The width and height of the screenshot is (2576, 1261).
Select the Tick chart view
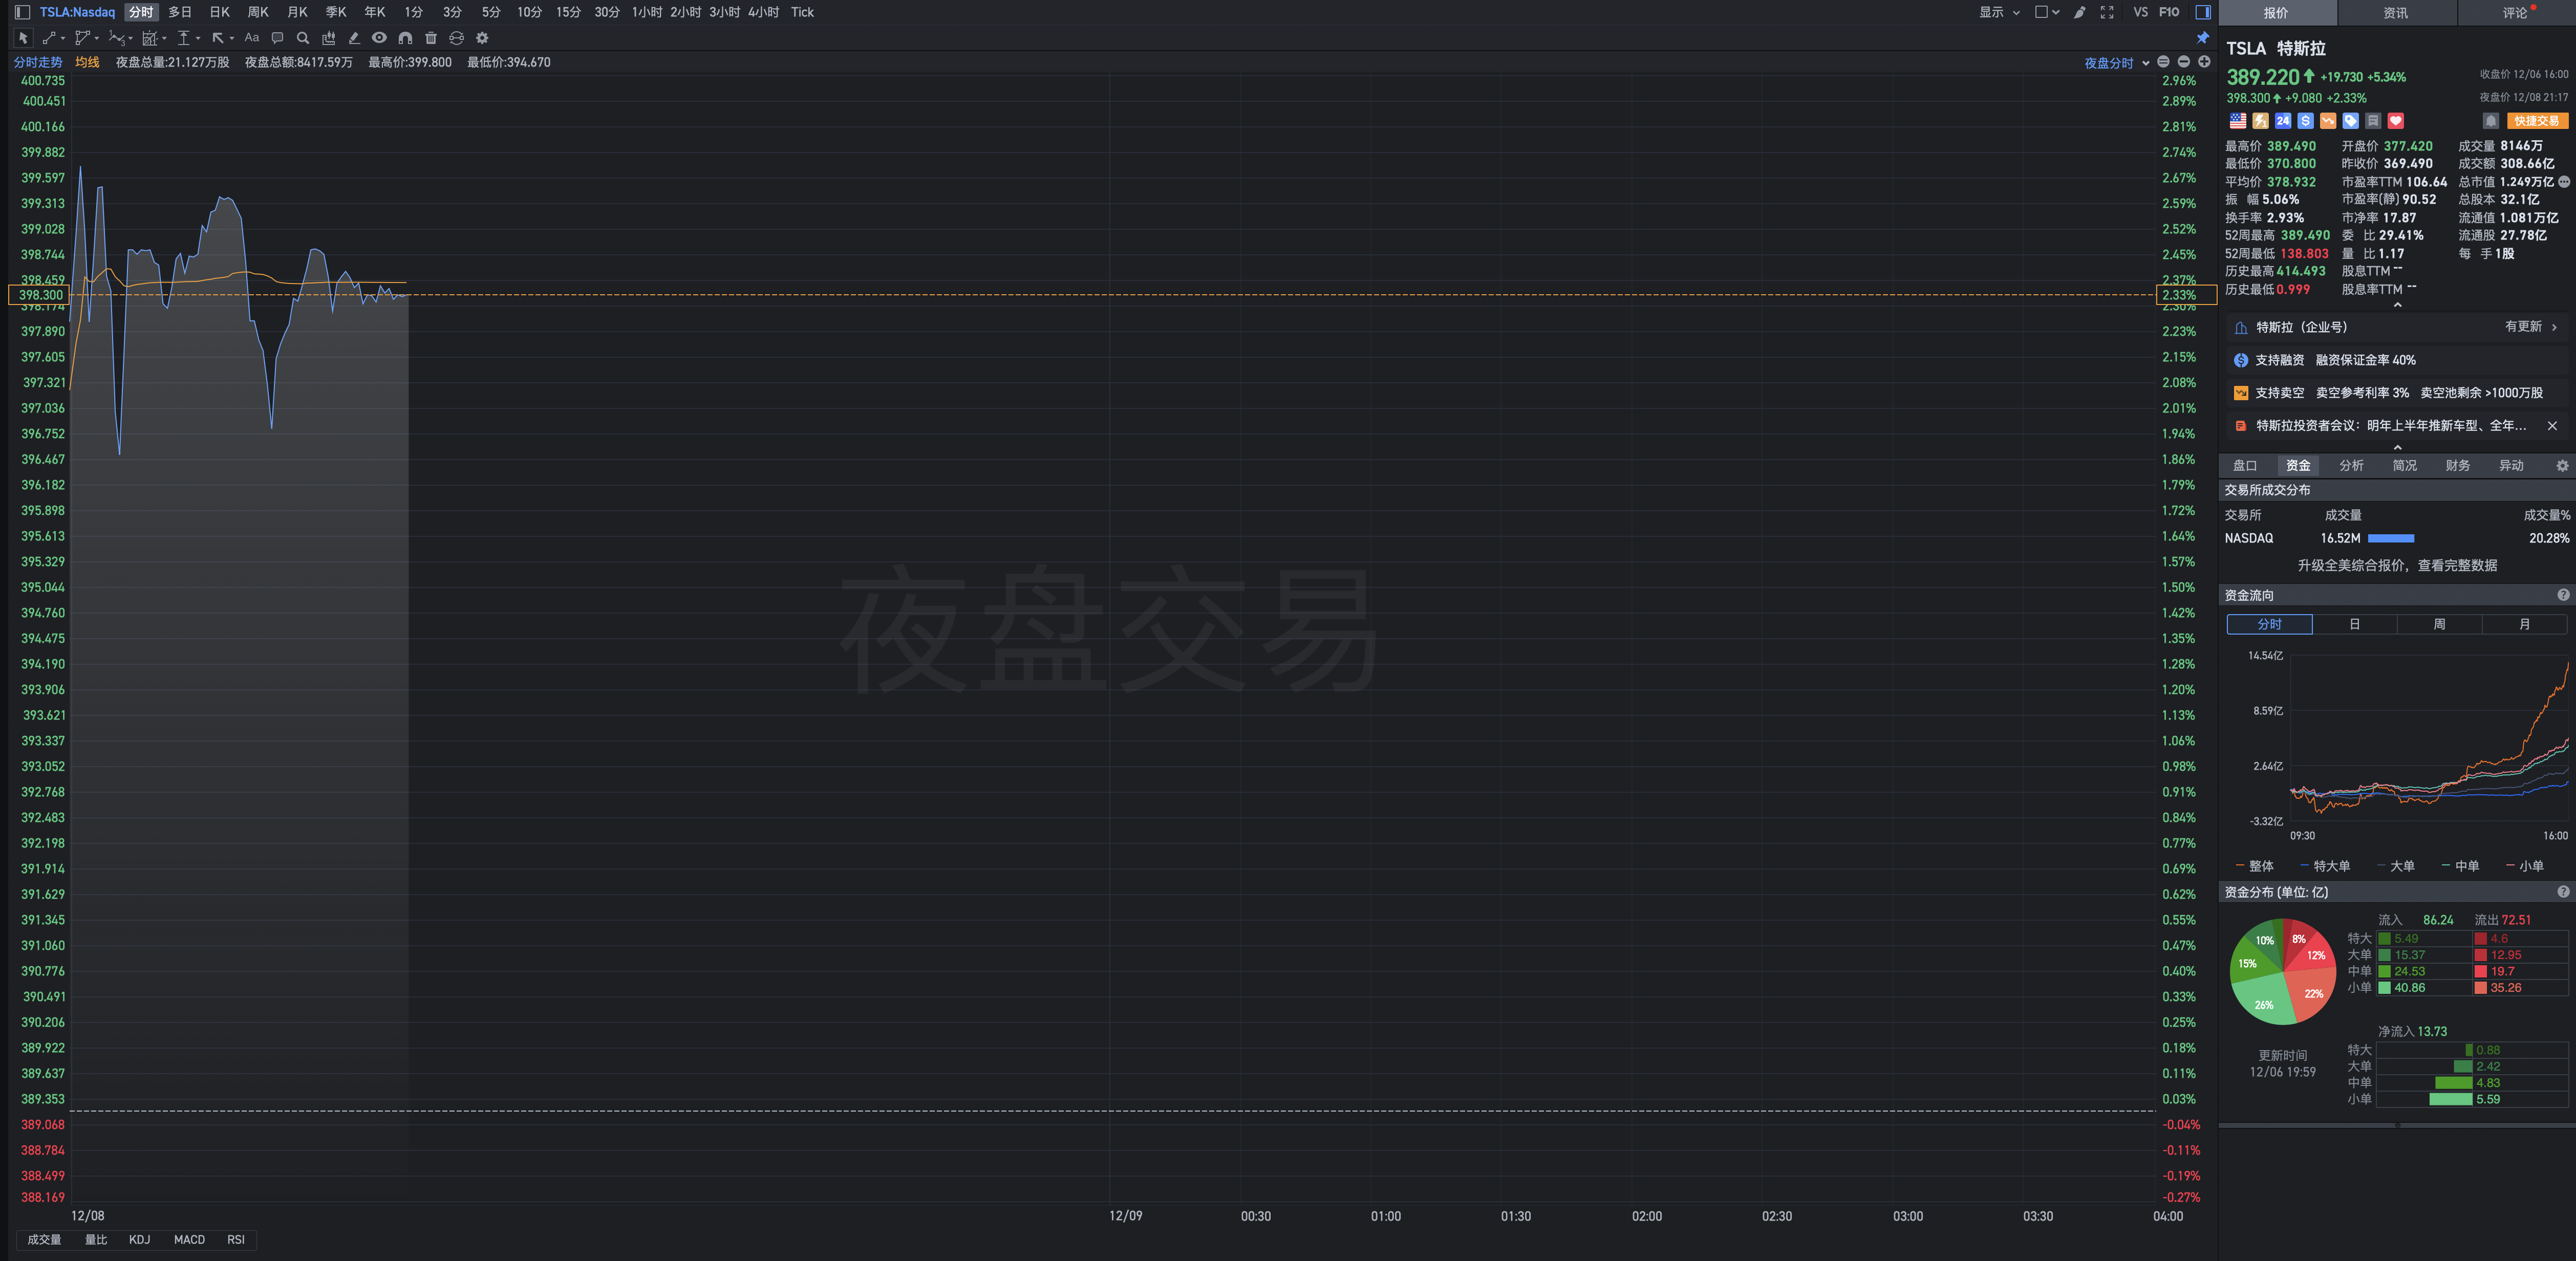(x=802, y=12)
